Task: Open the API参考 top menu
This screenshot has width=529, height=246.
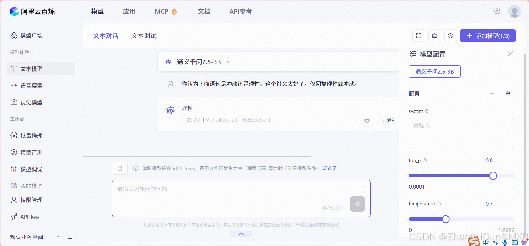Action: point(241,11)
